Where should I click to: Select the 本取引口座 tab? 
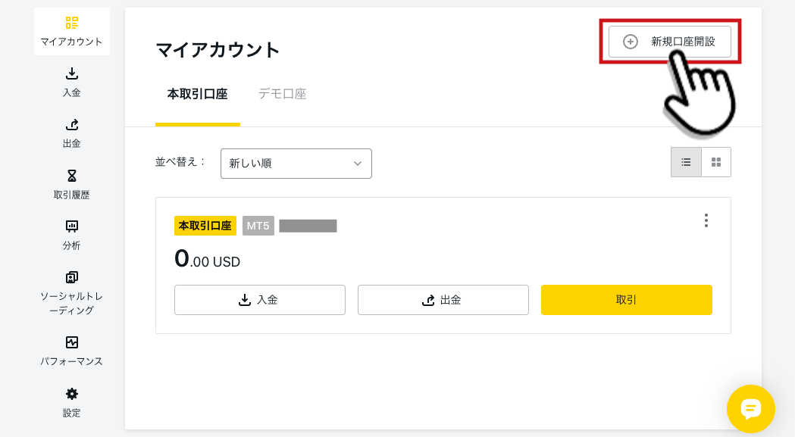pyautogui.click(x=197, y=94)
